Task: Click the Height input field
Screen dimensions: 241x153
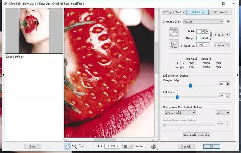Action: pos(203,38)
